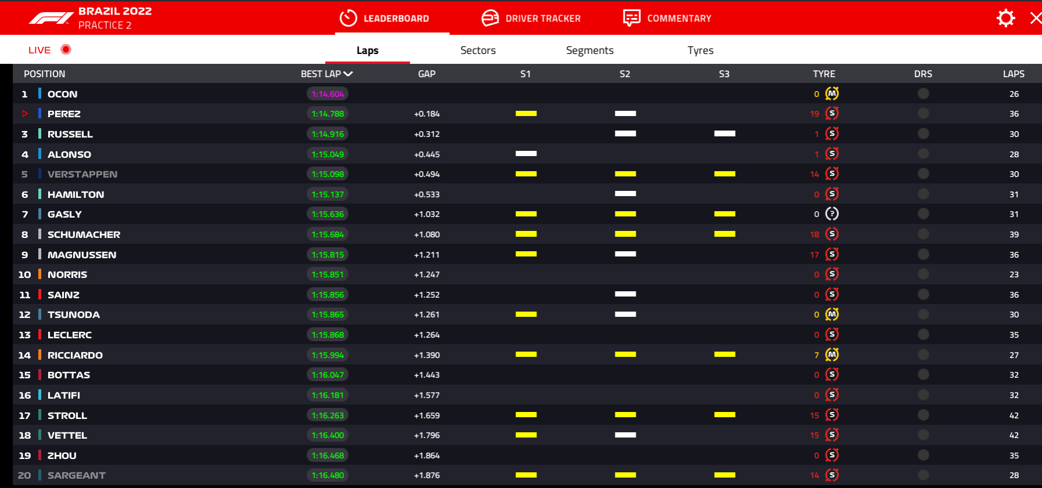This screenshot has height=488, width=1042.
Task: Click Sargeant's DRS indicator dot
Action: click(x=923, y=475)
